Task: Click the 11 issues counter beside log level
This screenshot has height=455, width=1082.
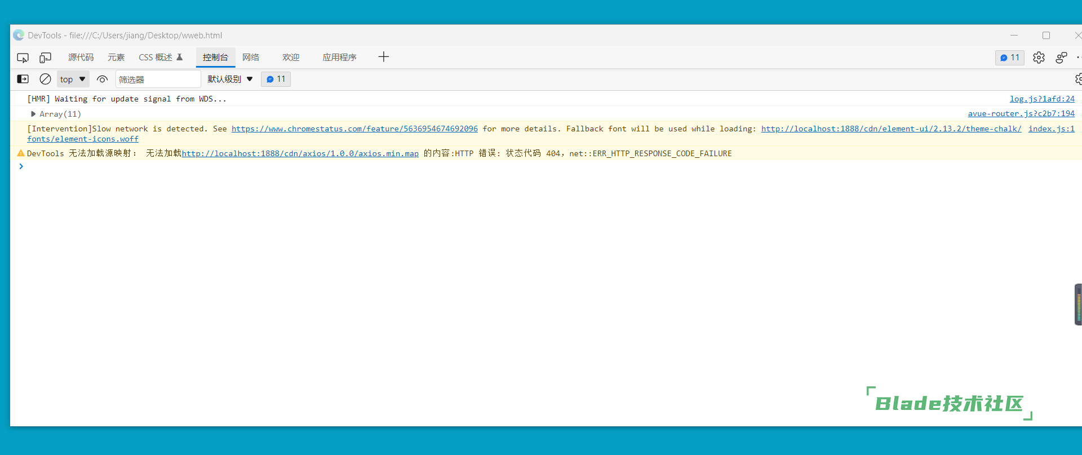Action: [276, 79]
